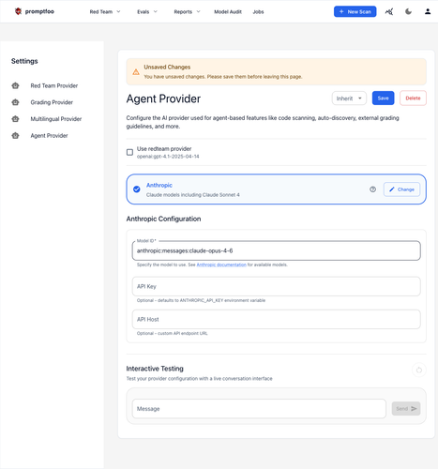Expand the Evals dropdown menu
438x469 pixels.
click(147, 12)
